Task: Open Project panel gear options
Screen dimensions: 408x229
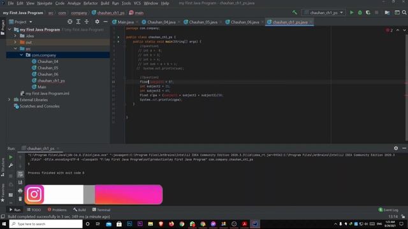Action: click(97, 22)
